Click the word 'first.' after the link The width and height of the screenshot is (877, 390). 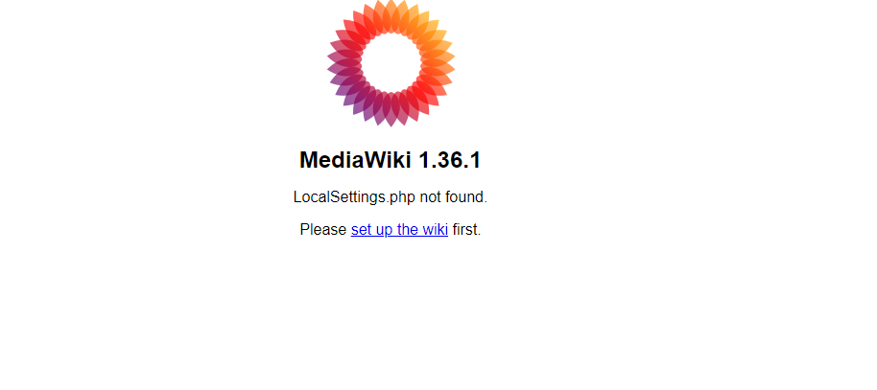click(x=466, y=230)
